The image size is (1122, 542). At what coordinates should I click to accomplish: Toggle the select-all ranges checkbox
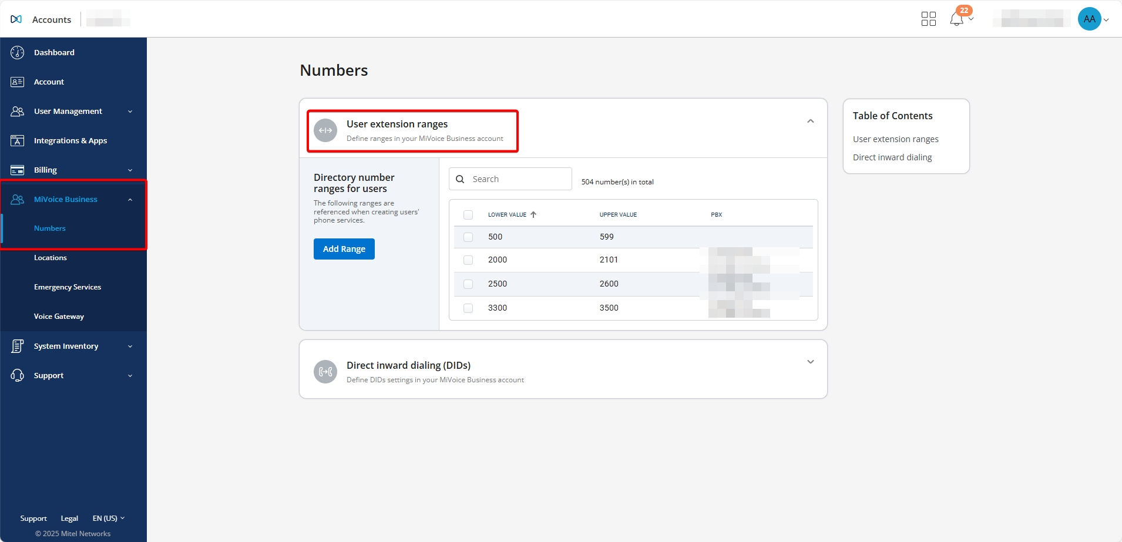468,215
